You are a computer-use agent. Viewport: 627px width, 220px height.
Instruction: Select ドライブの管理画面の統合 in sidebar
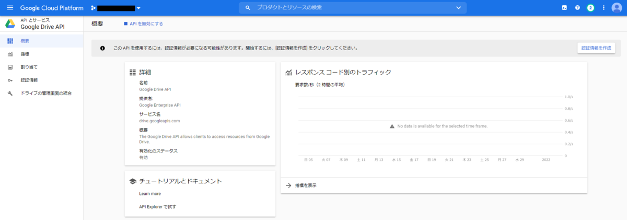(41, 93)
